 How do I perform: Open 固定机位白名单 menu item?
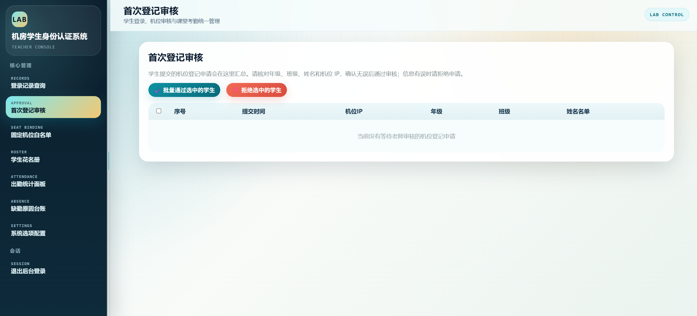pyautogui.click(x=53, y=131)
